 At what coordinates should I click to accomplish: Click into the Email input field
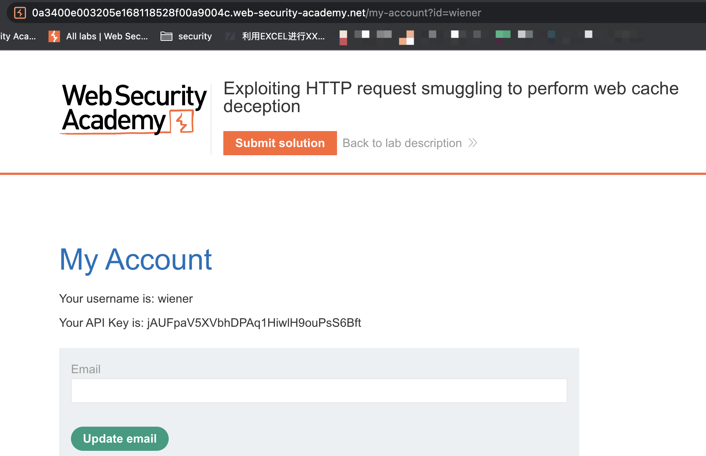click(x=319, y=391)
